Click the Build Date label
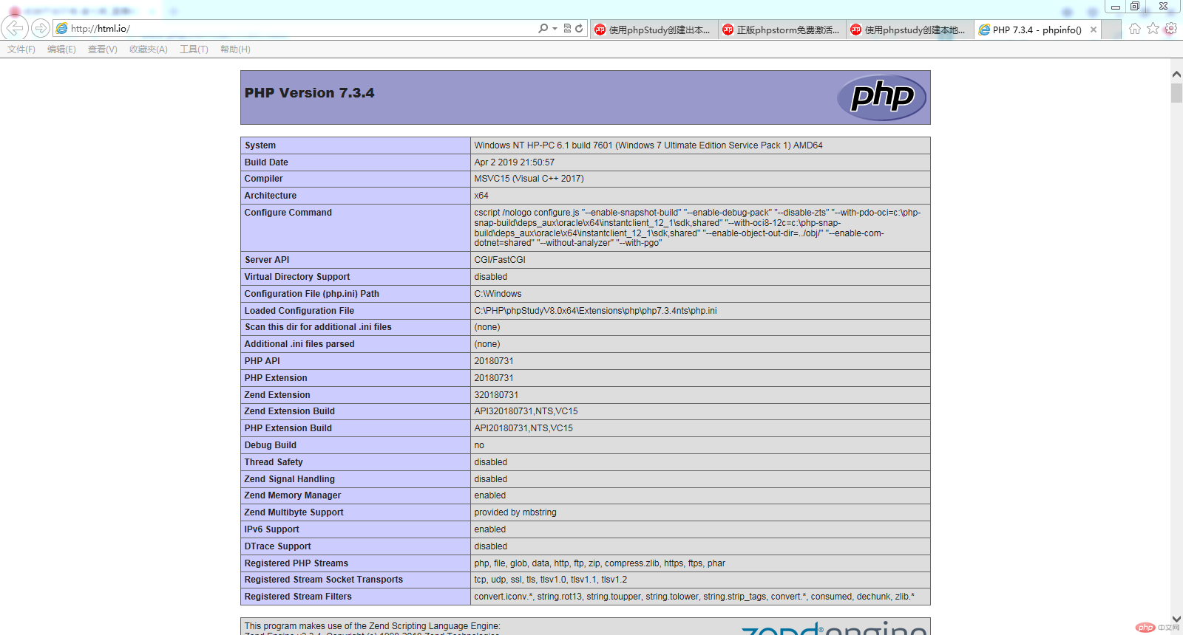Viewport: 1183px width, 635px height. (x=266, y=162)
